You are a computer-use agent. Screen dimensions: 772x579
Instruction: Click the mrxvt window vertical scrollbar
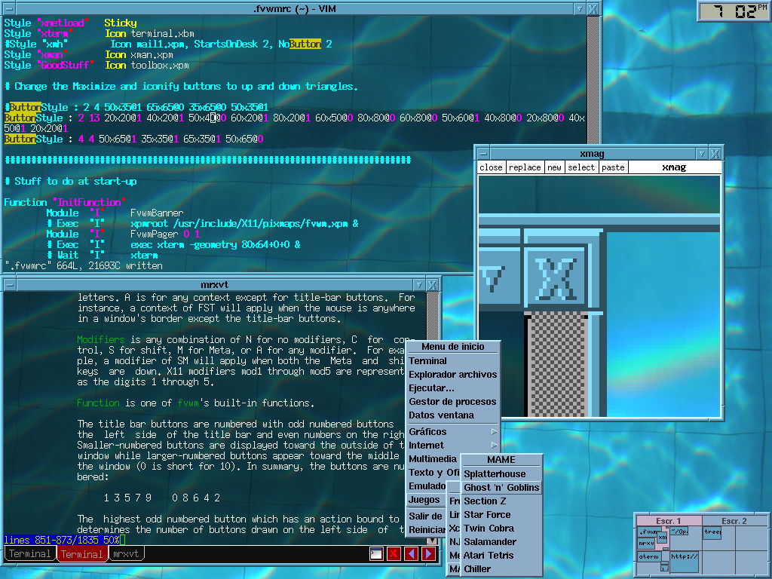pyautogui.click(x=432, y=315)
